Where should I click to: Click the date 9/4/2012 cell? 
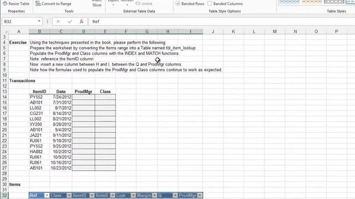click(x=61, y=130)
